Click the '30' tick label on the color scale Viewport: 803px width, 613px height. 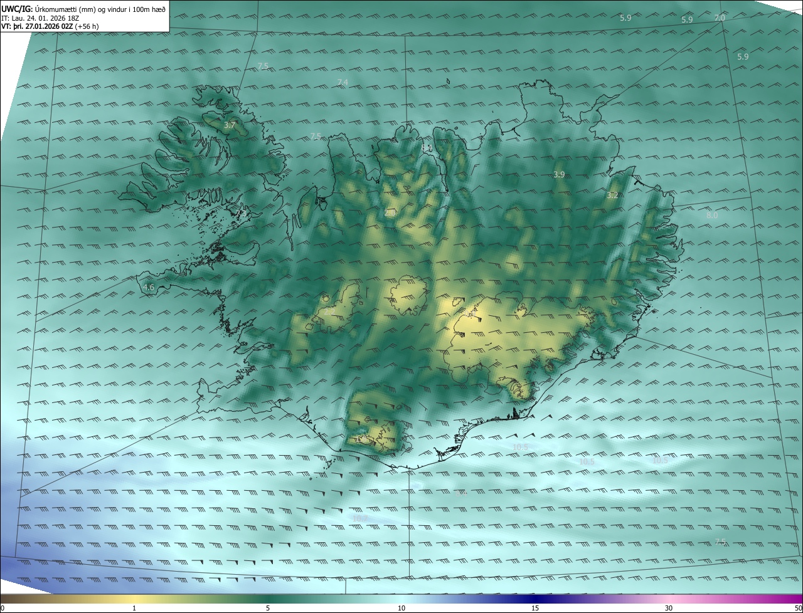(x=669, y=608)
